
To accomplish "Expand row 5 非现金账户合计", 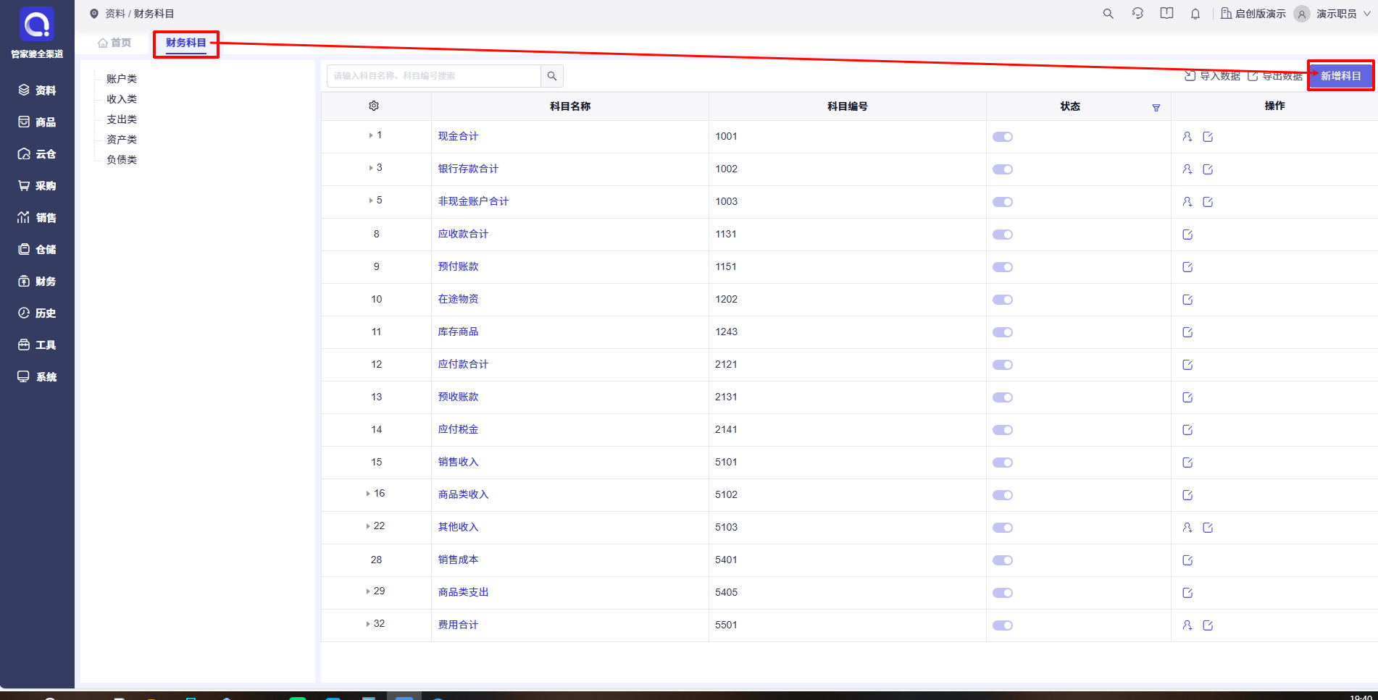I will 371,201.
